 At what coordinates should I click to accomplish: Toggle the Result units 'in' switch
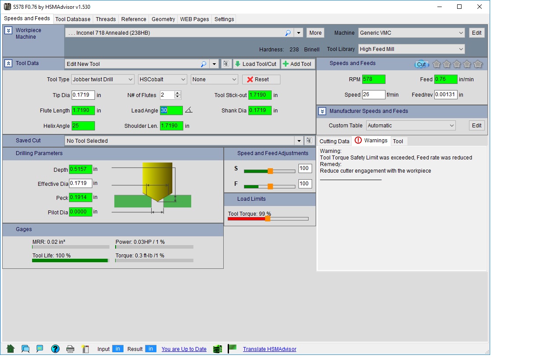click(x=150, y=349)
